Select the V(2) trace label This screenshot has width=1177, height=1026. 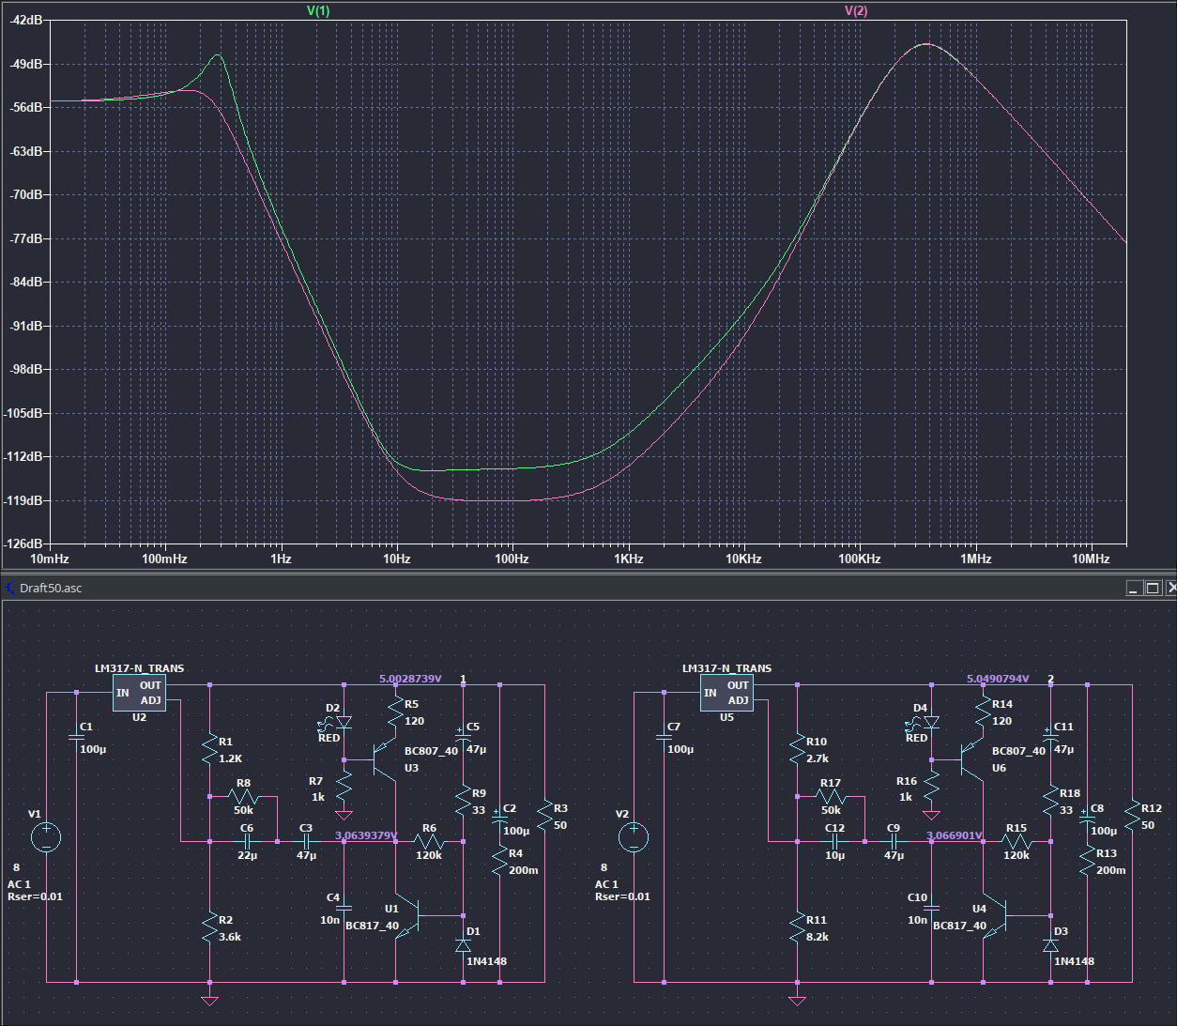tap(856, 10)
